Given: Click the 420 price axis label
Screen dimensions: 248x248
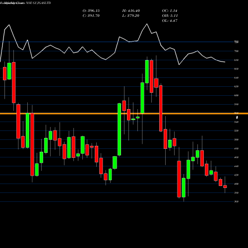Looking at the screenshot, I should point(237,175).
